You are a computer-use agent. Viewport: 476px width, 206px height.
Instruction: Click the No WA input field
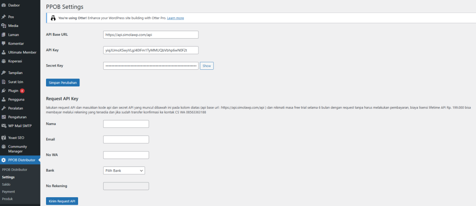126,155
